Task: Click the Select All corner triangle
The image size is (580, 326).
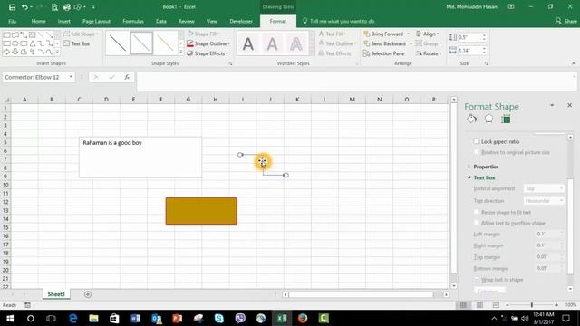Action: (6, 100)
